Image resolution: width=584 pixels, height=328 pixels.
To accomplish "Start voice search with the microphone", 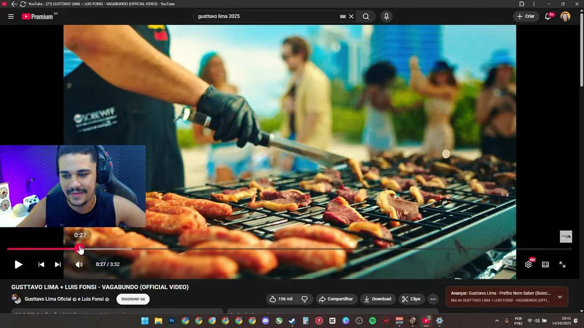I will [x=386, y=16].
